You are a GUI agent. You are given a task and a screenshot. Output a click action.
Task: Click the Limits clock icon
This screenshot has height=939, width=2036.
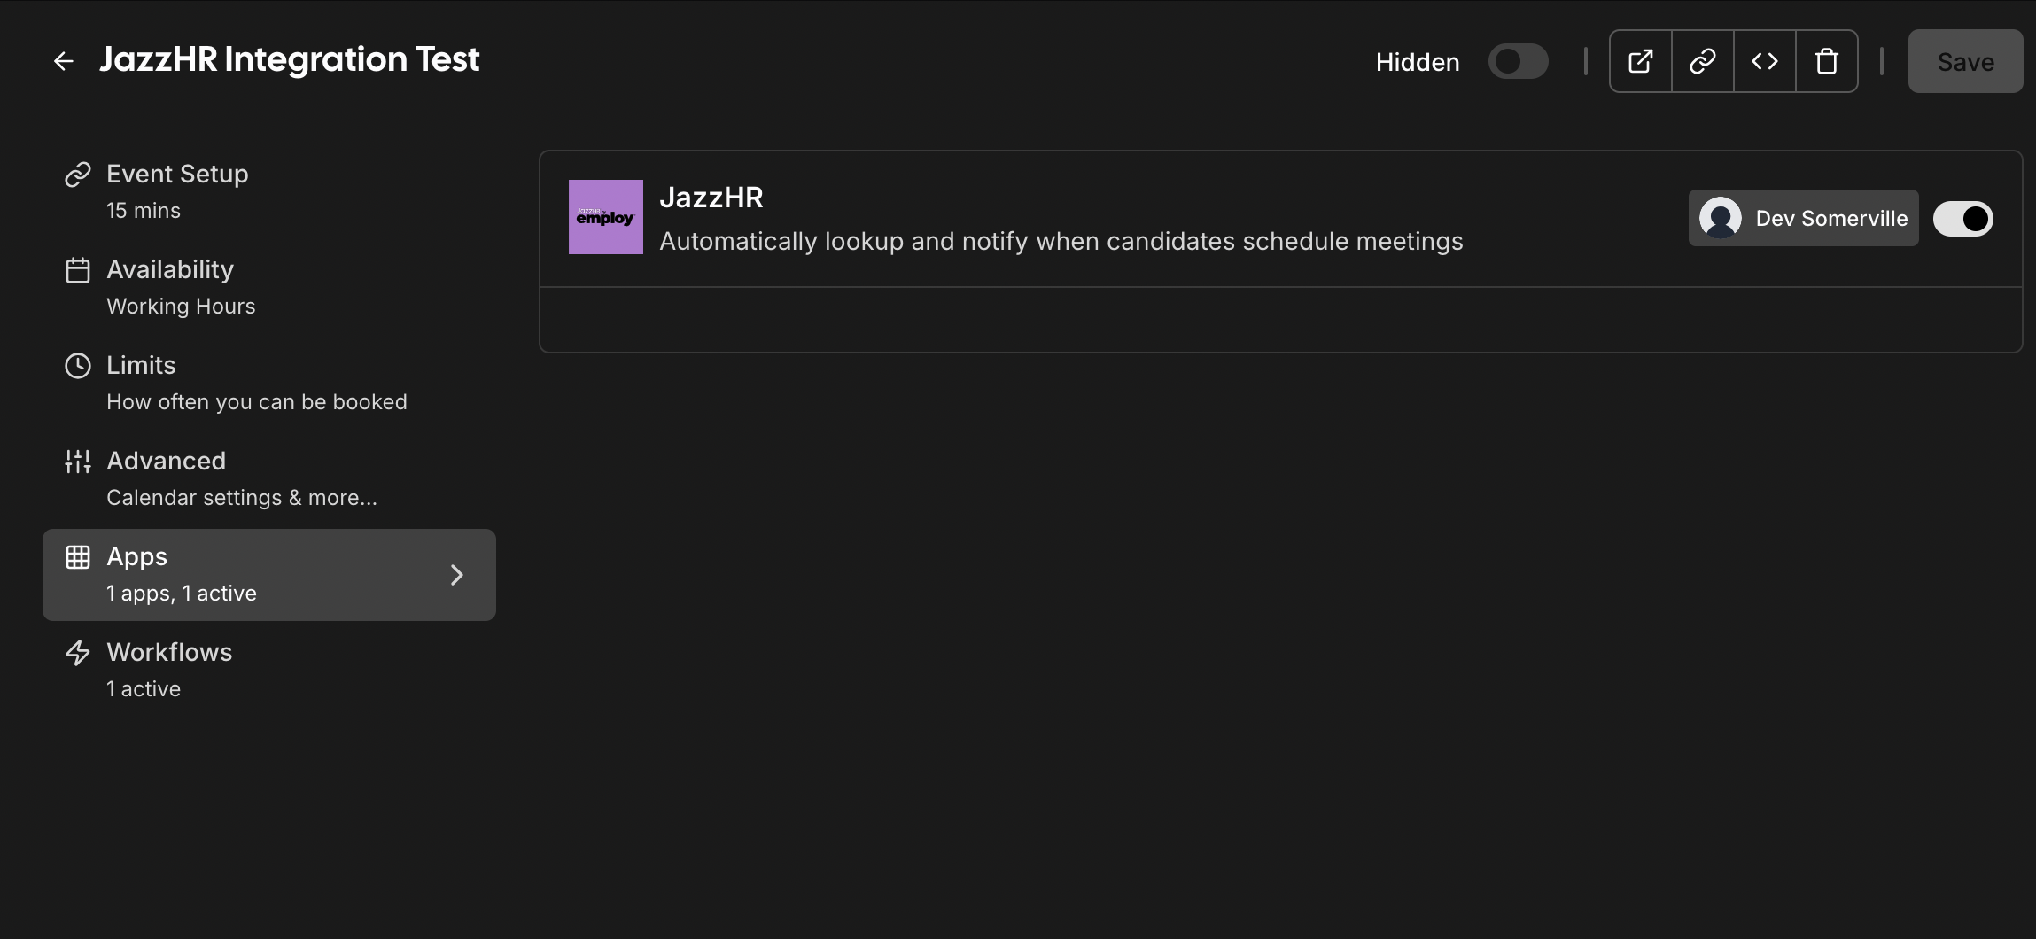pyautogui.click(x=77, y=366)
